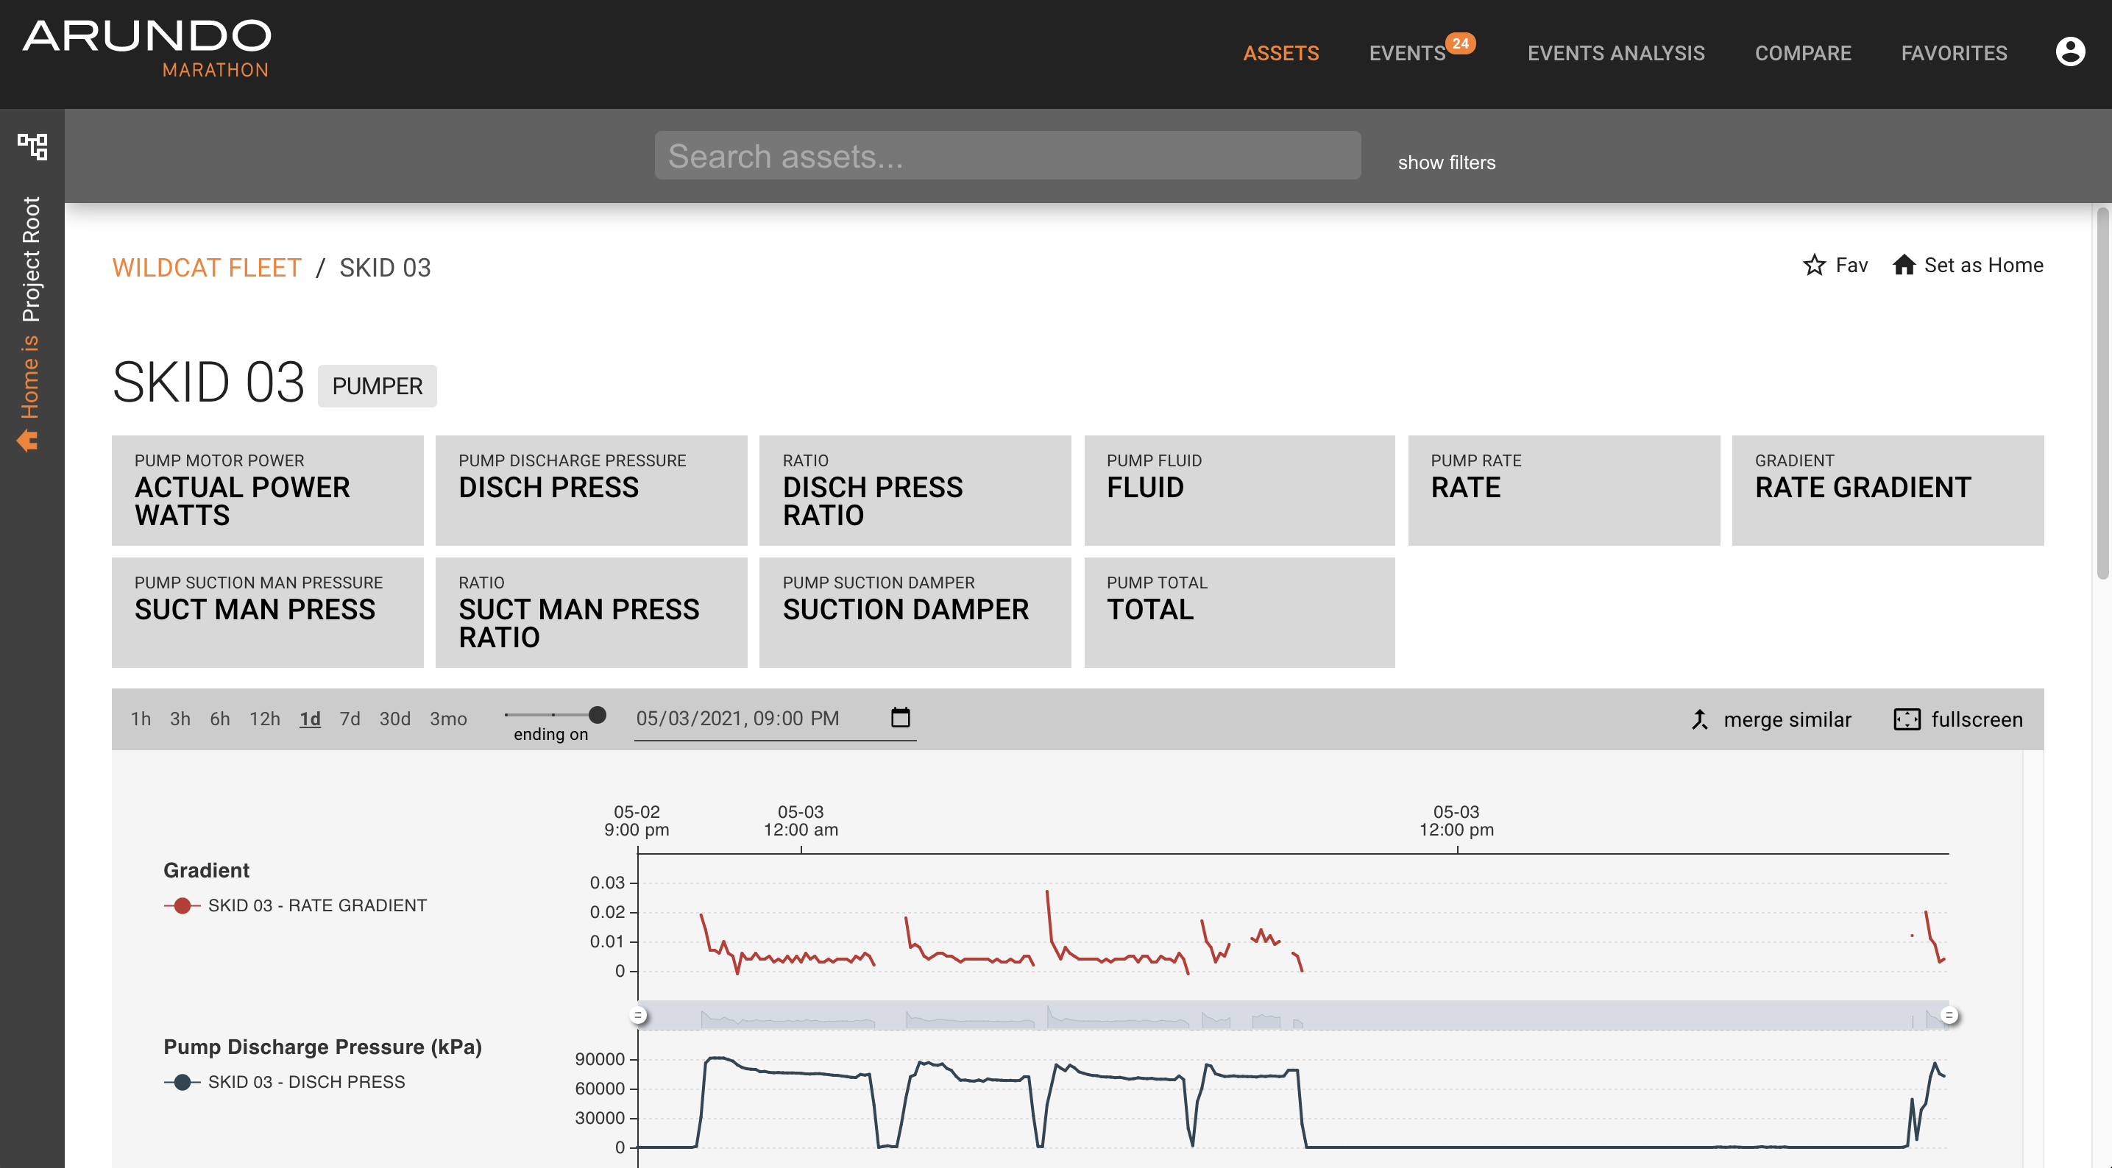Viewport: 2112px width, 1168px height.
Task: Click the Fav star icon
Action: pos(1813,265)
